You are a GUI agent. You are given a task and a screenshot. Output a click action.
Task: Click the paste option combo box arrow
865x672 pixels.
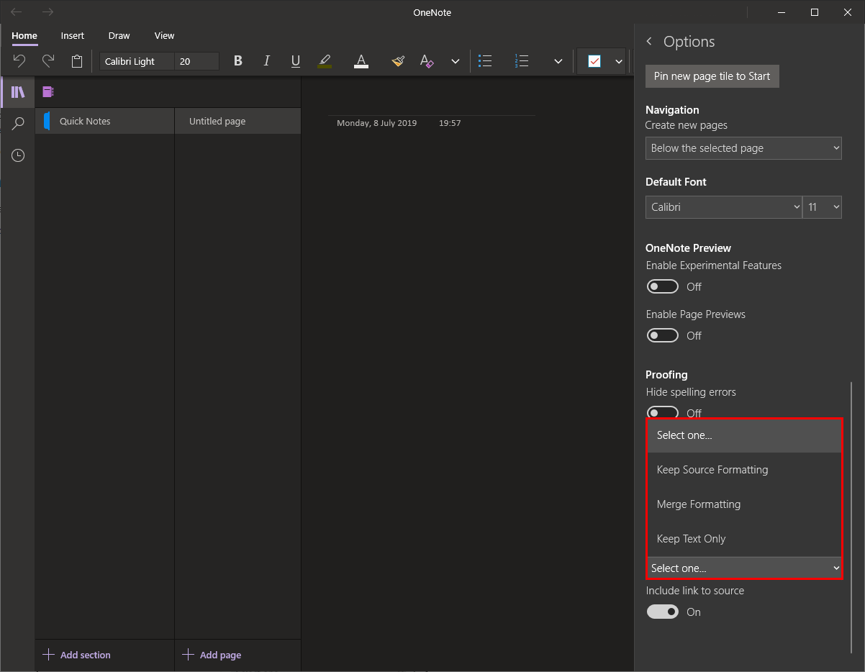pos(836,568)
